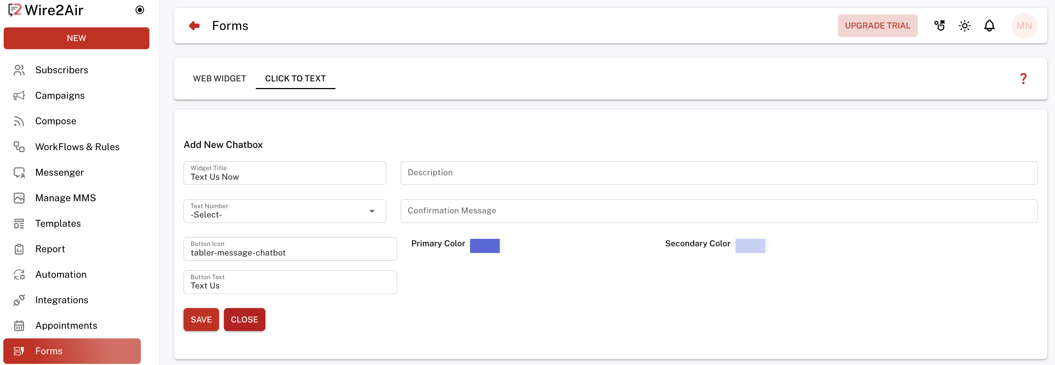Screen dimensions: 1055x365
Task: Toggle the sidebar pin radio button
Action: (x=140, y=10)
